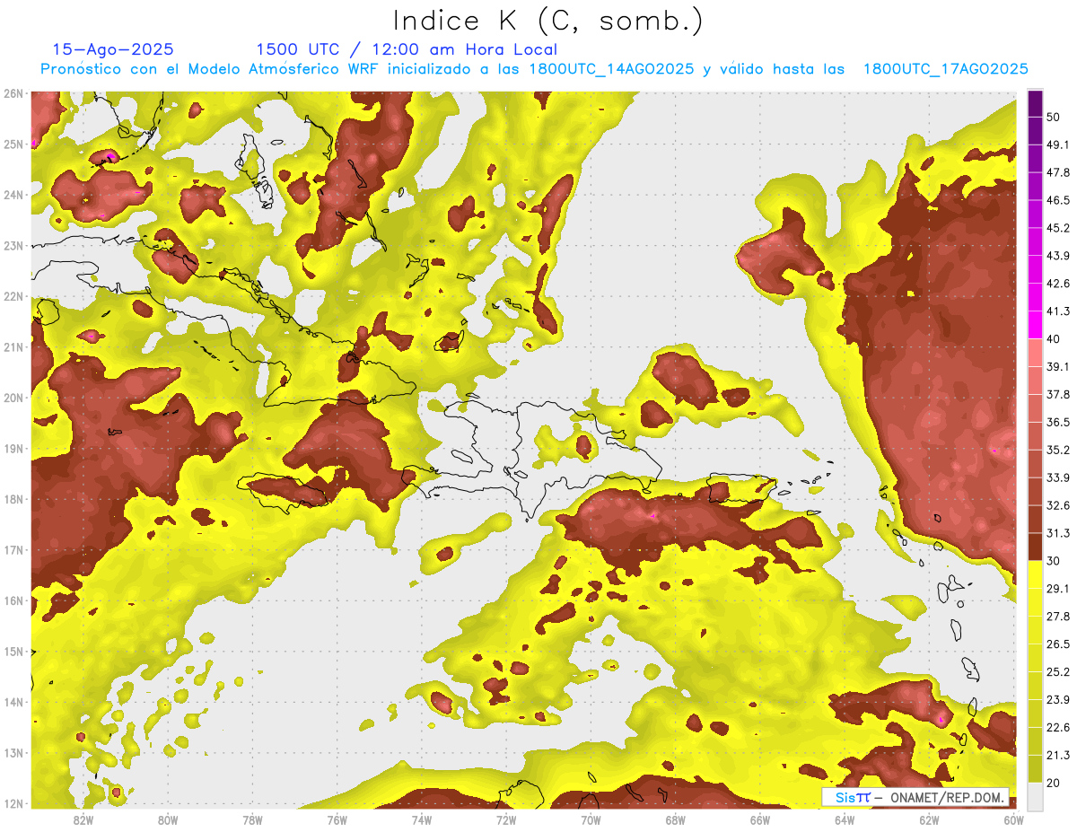The width and height of the screenshot is (1077, 832).
Task: Click the 'Pronóstico con el Modelo Atmosférico WRF' line
Action: click(534, 69)
